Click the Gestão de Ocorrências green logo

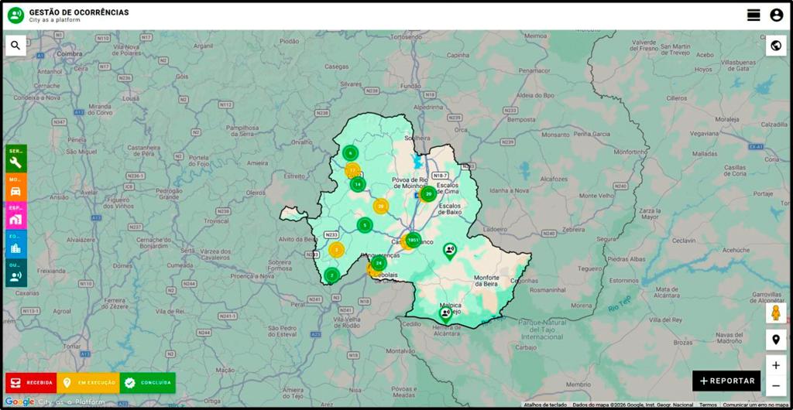[x=15, y=15]
